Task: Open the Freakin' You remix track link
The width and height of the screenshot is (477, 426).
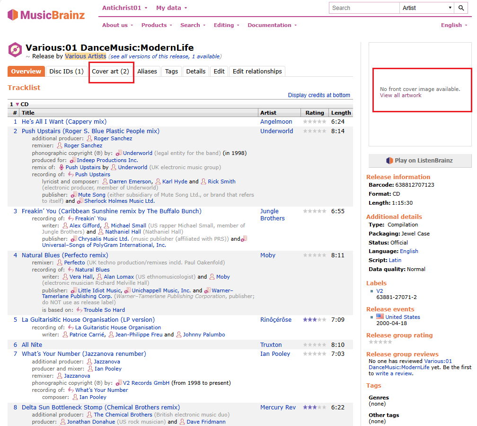Action: click(x=112, y=211)
